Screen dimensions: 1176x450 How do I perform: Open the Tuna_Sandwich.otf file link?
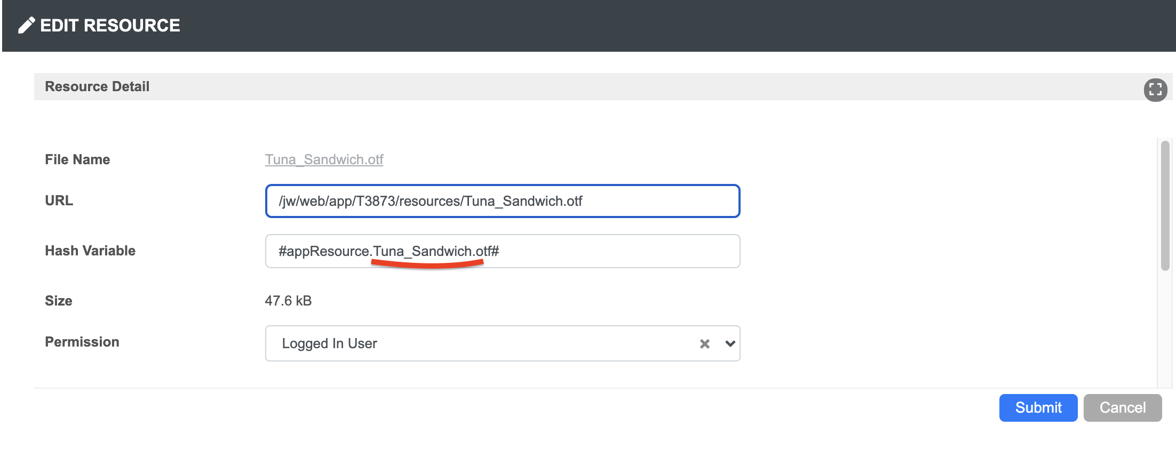324,159
